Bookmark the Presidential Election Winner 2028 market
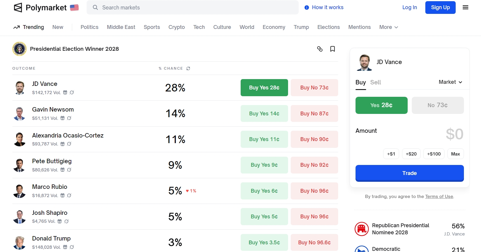481x252 pixels. pos(333,49)
